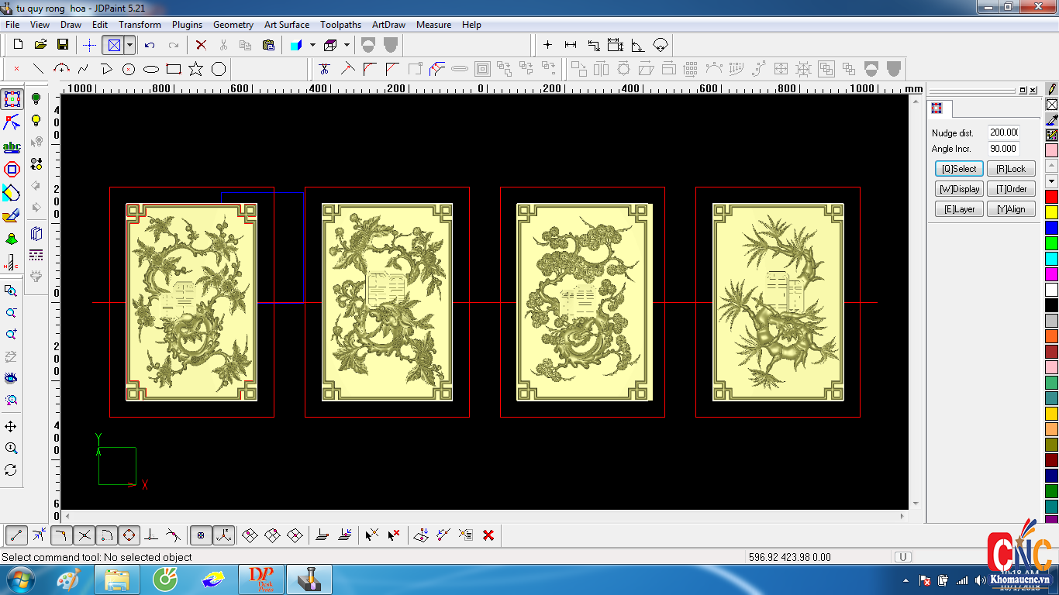Click the red X delete icon
This screenshot has height=595, width=1059.
click(201, 45)
